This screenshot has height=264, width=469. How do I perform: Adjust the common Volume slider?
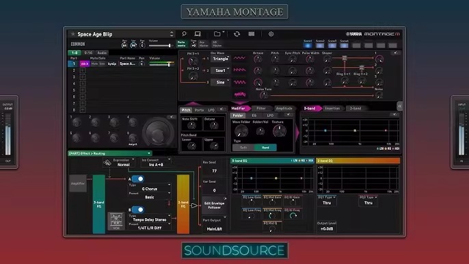(161, 46)
